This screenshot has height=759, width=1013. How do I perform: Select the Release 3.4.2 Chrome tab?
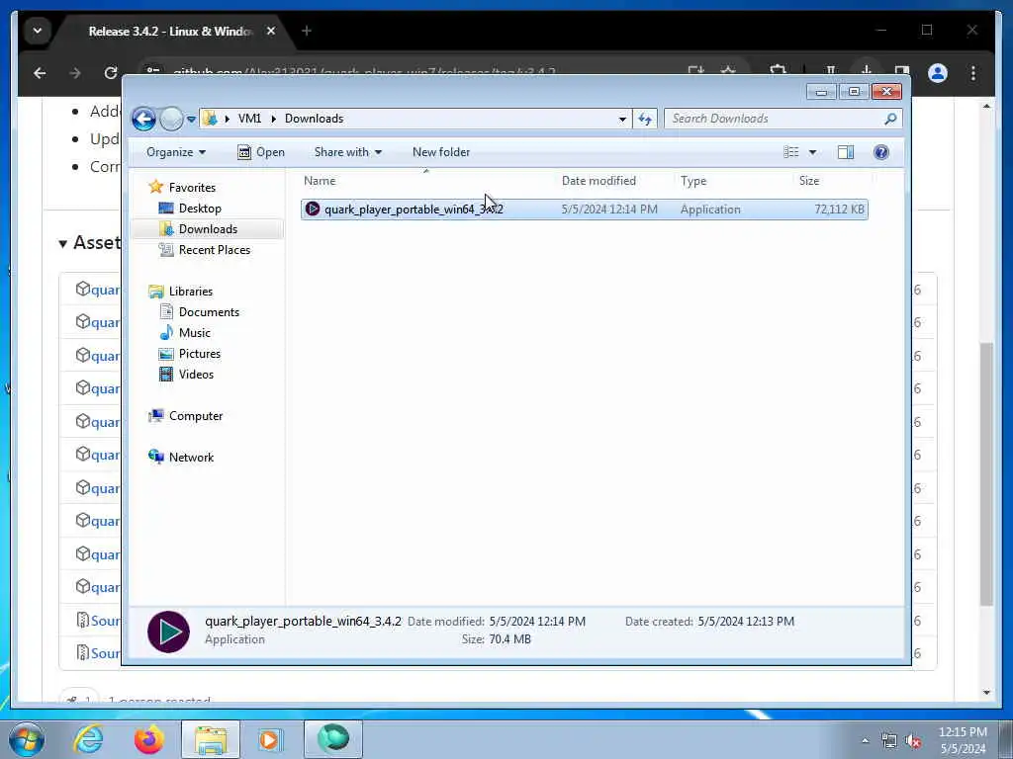[169, 31]
